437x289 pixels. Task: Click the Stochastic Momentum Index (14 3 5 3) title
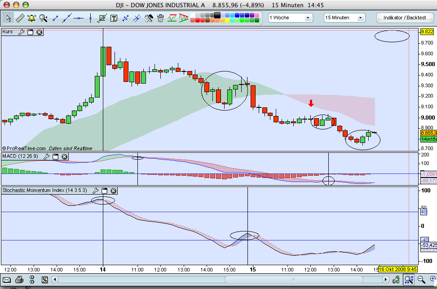pos(44,191)
